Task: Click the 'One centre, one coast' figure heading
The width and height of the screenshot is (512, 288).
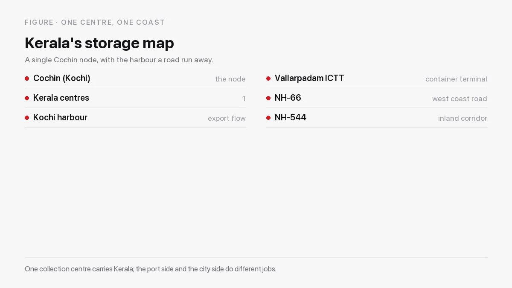Action: pos(95,22)
